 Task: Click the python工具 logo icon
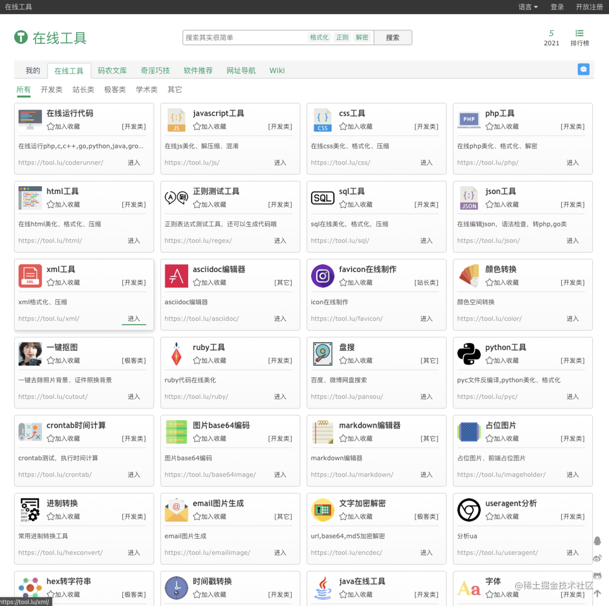[469, 354]
